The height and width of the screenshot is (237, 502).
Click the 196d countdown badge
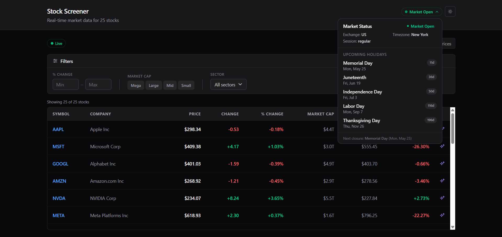pos(431,120)
